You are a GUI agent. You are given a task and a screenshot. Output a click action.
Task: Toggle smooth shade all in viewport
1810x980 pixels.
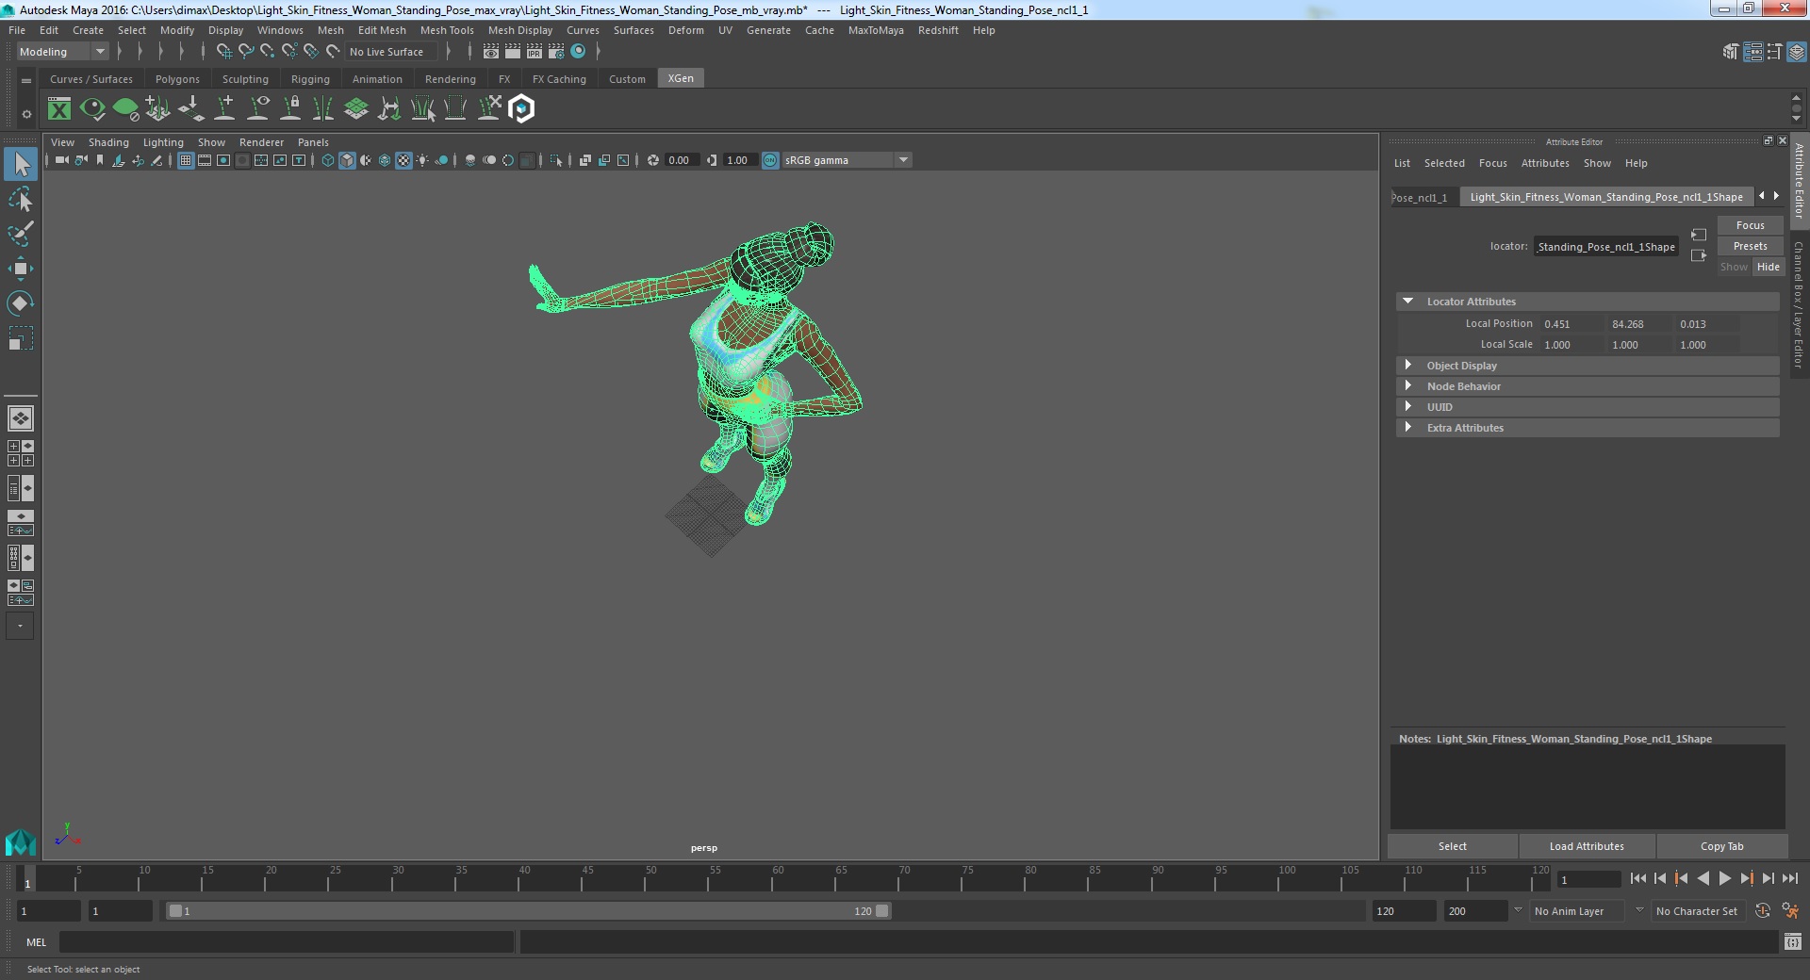pyautogui.click(x=347, y=160)
